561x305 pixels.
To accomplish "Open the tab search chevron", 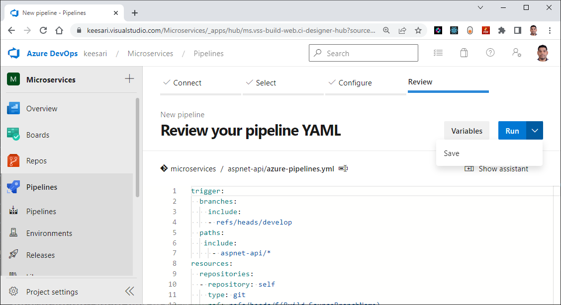I will tap(480, 7).
